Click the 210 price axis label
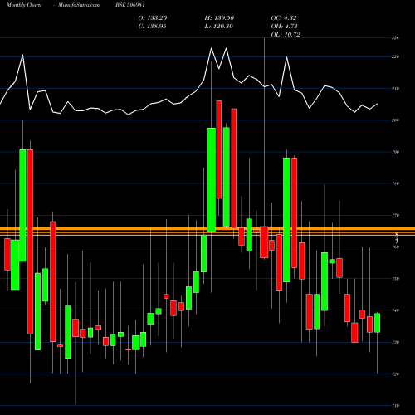415x415 pixels. pyautogui.click(x=395, y=89)
